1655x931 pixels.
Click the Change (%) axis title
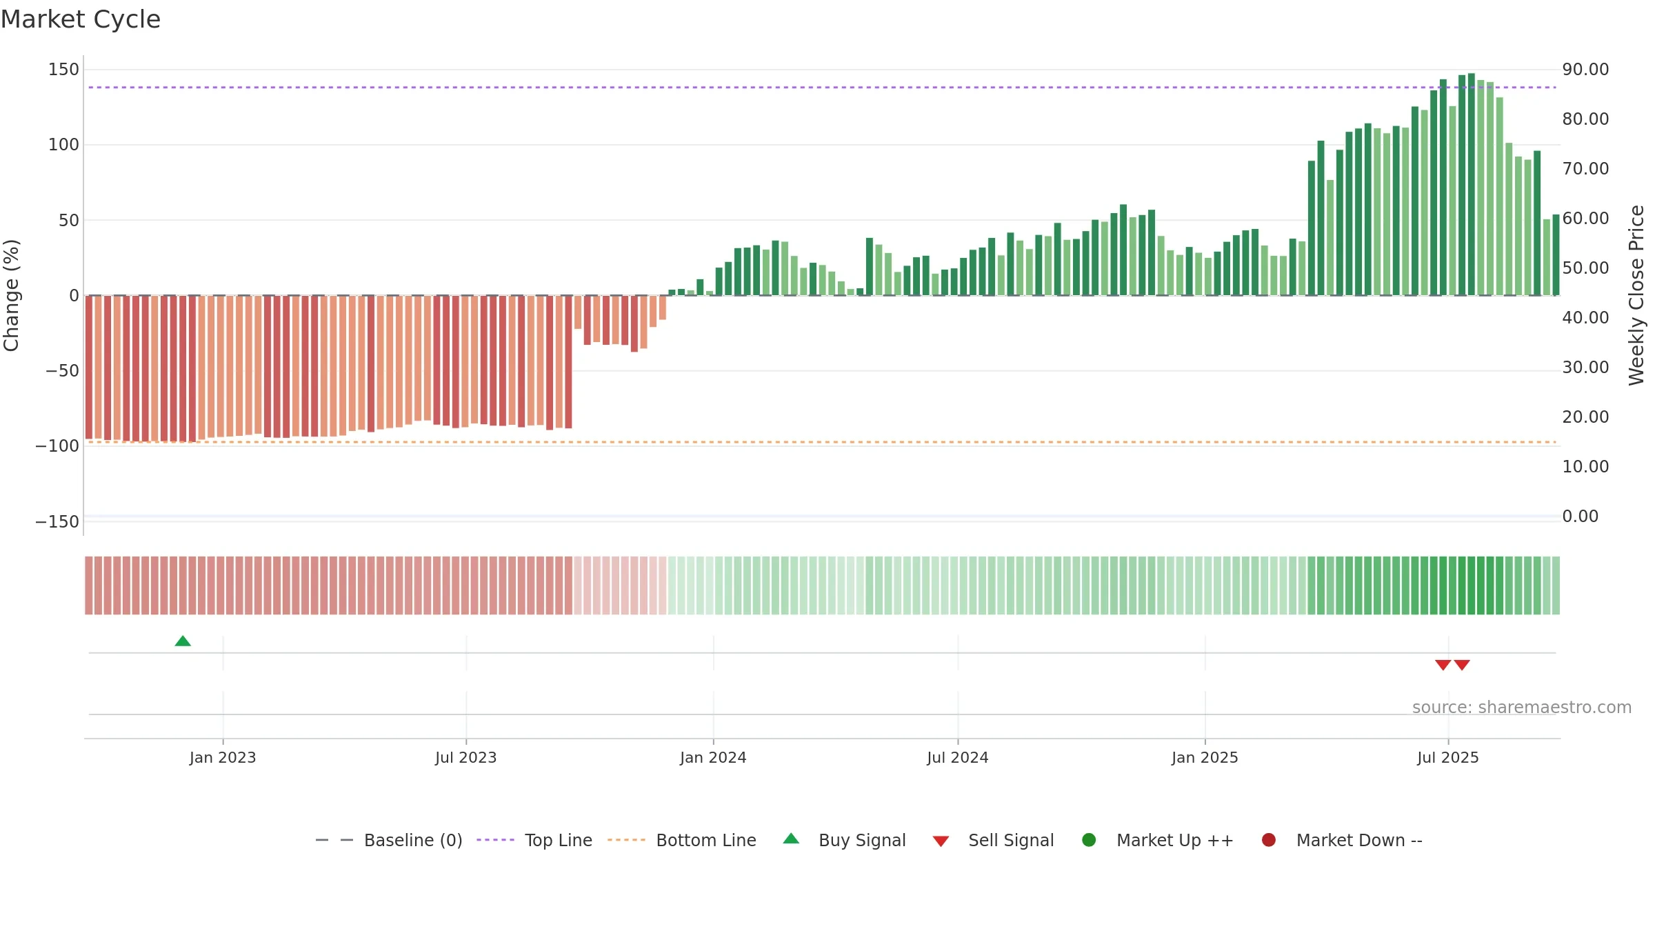[11, 295]
